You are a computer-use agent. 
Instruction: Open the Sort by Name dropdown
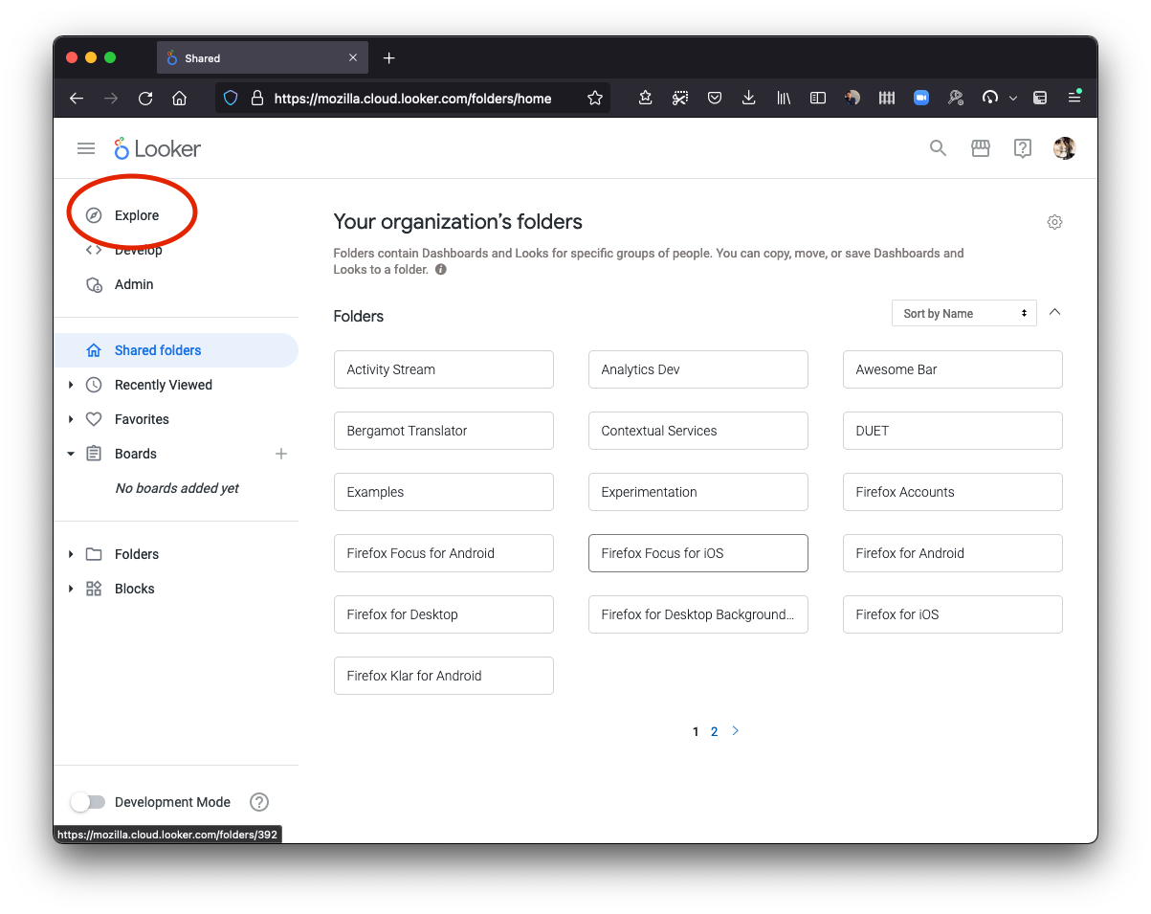point(963,313)
